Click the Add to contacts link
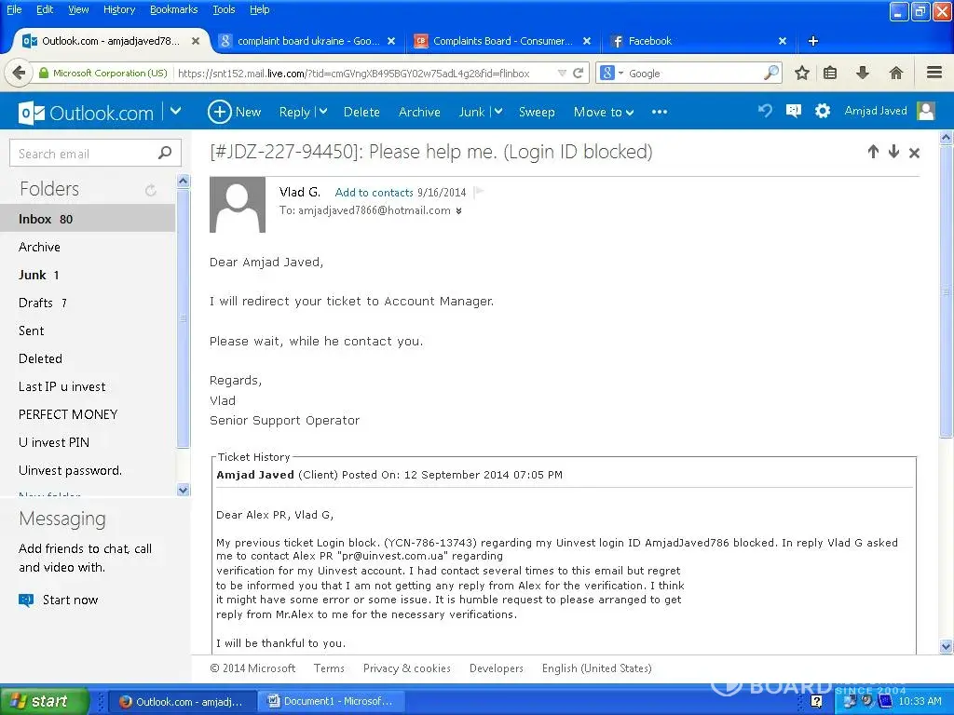 click(374, 193)
